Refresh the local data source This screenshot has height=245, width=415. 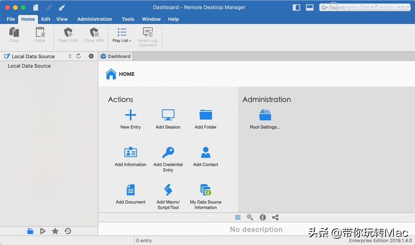tap(79, 56)
